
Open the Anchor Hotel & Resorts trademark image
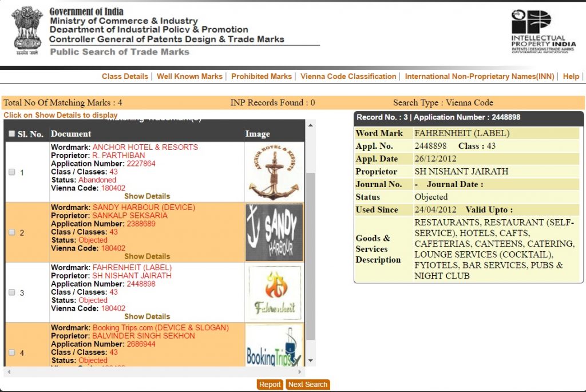(274, 171)
